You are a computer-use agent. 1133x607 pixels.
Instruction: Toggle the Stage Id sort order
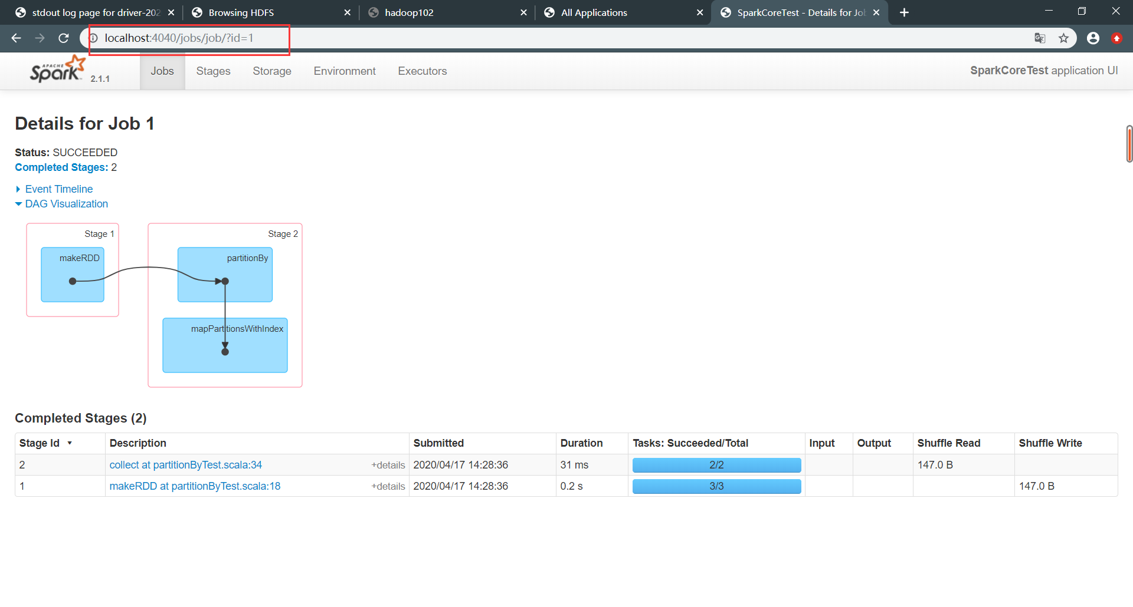[x=46, y=443]
